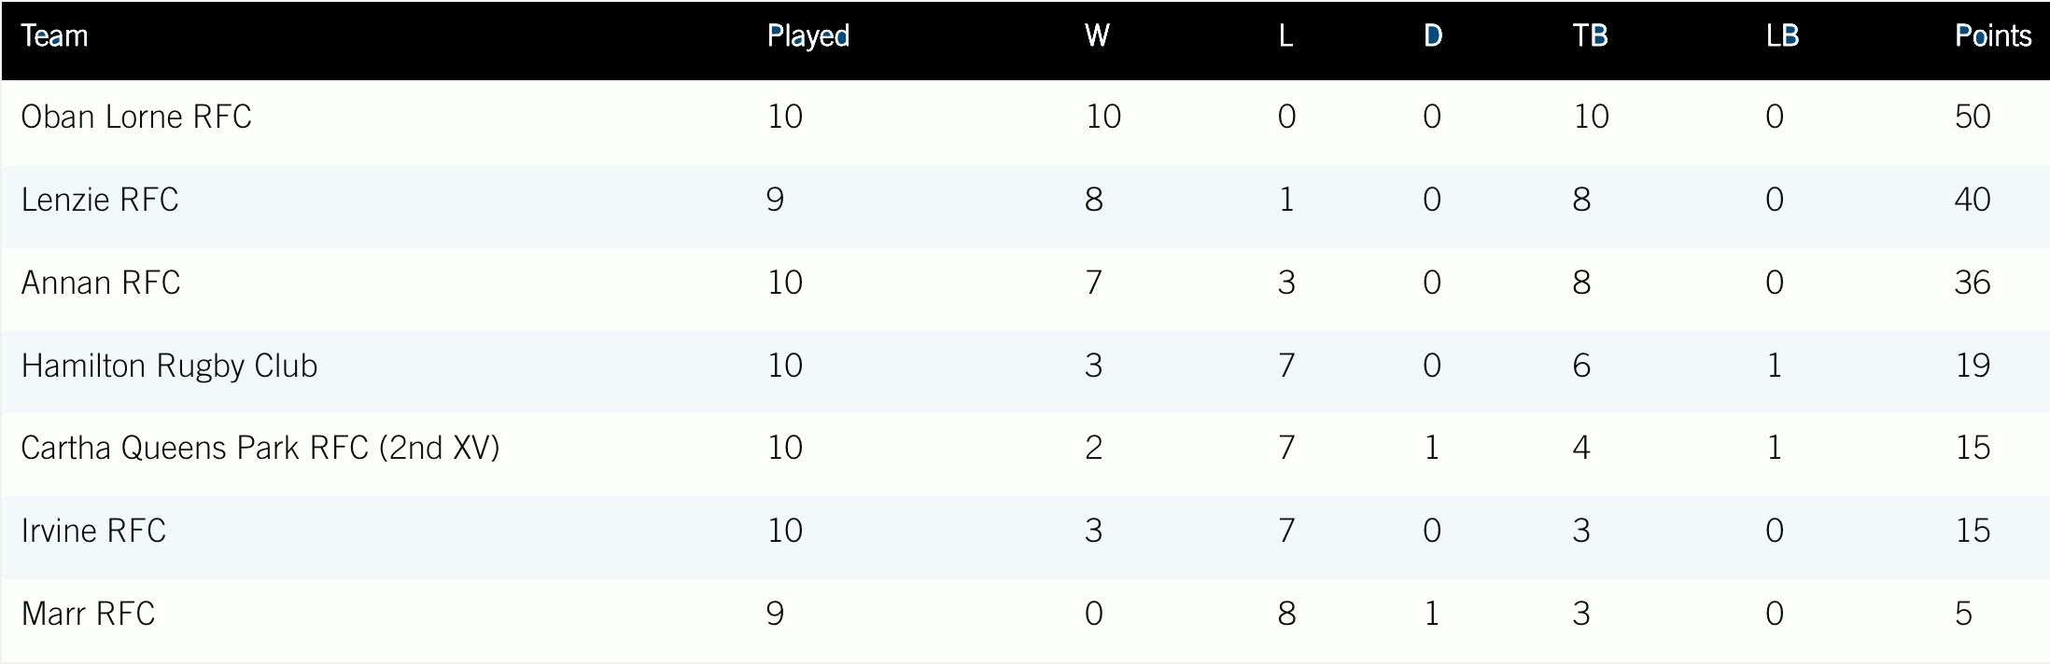This screenshot has width=2050, height=664.
Task: Click the W column header
Action: point(1097,36)
